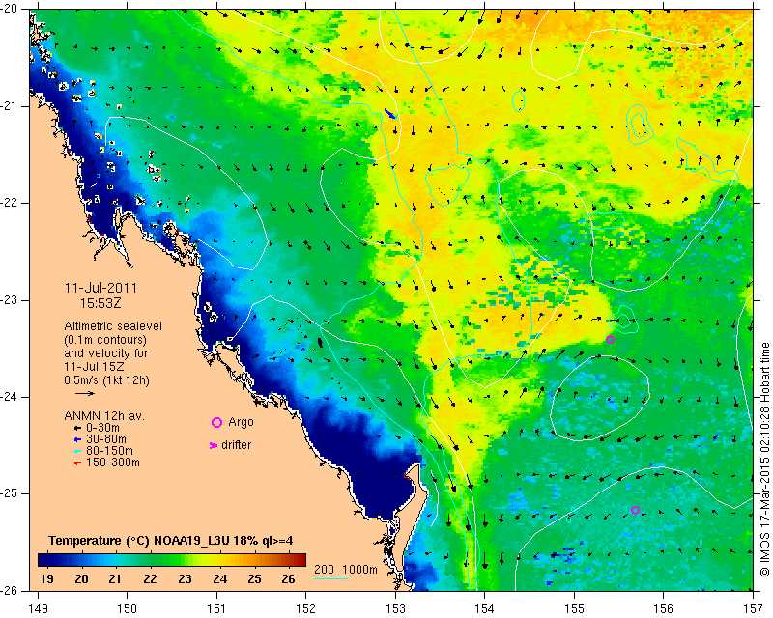Click the '155' longitude axis label
Image resolution: width=773 pixels, height=618 pixels.
574,609
